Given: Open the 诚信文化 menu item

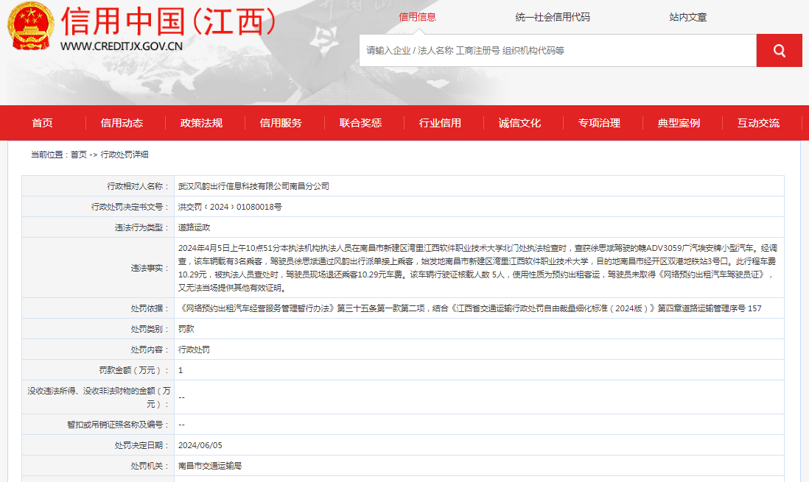Looking at the screenshot, I should (x=519, y=123).
